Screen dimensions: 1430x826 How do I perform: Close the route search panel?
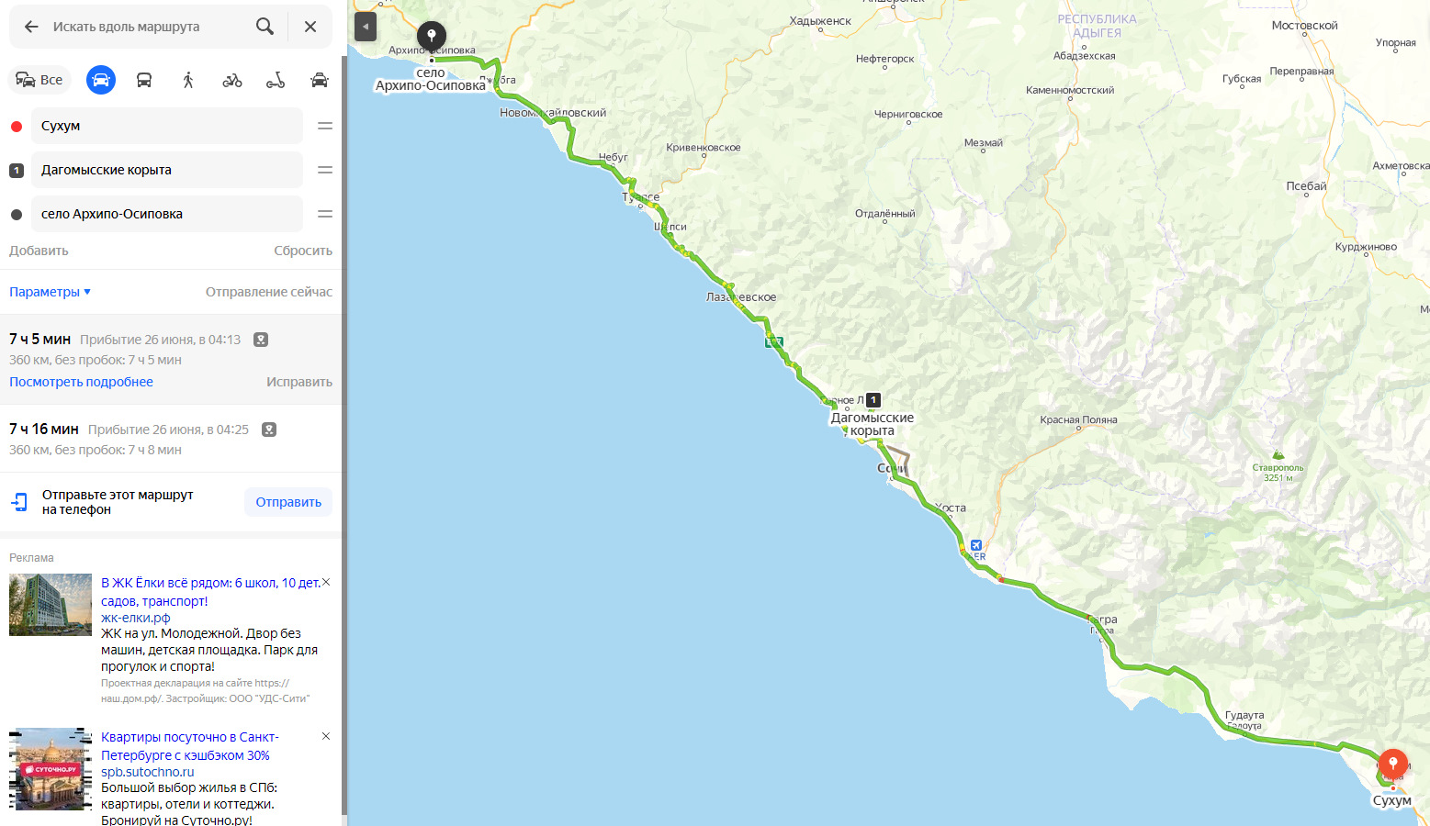[310, 27]
